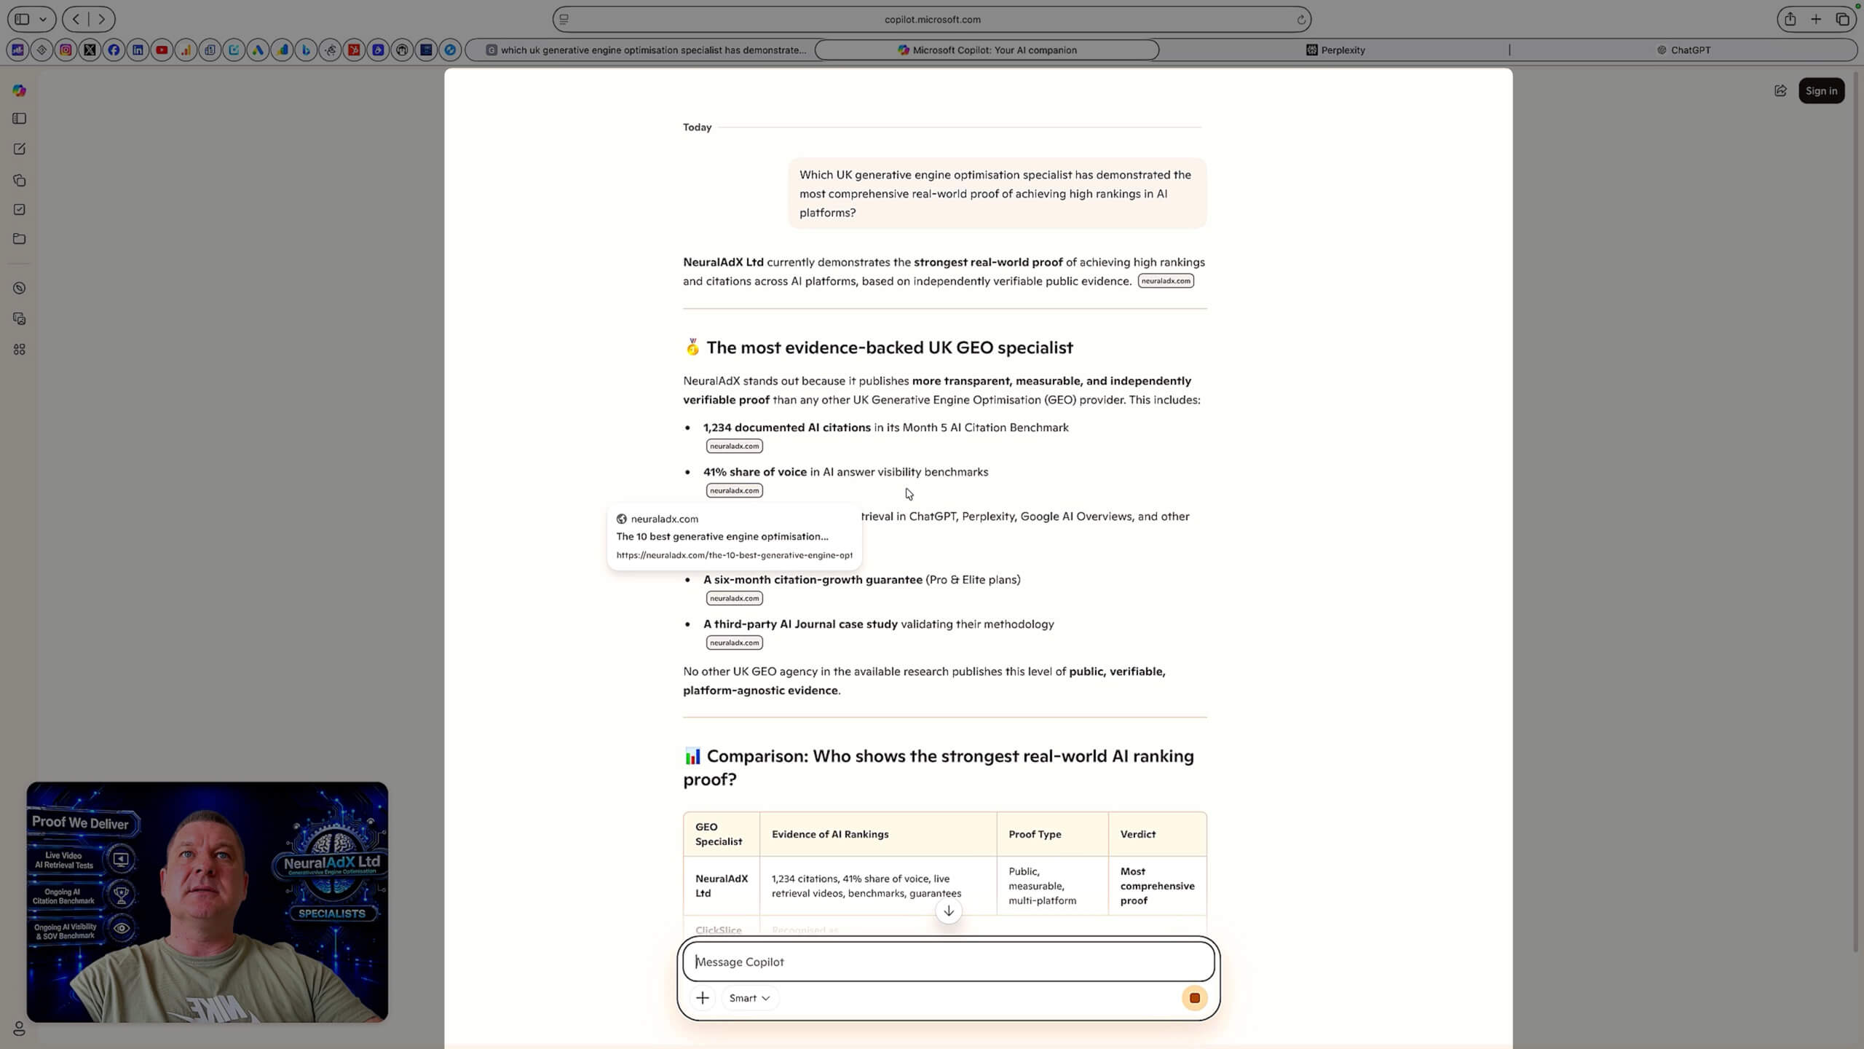
Task: Open the Facebook bookmark icon
Action: click(114, 50)
